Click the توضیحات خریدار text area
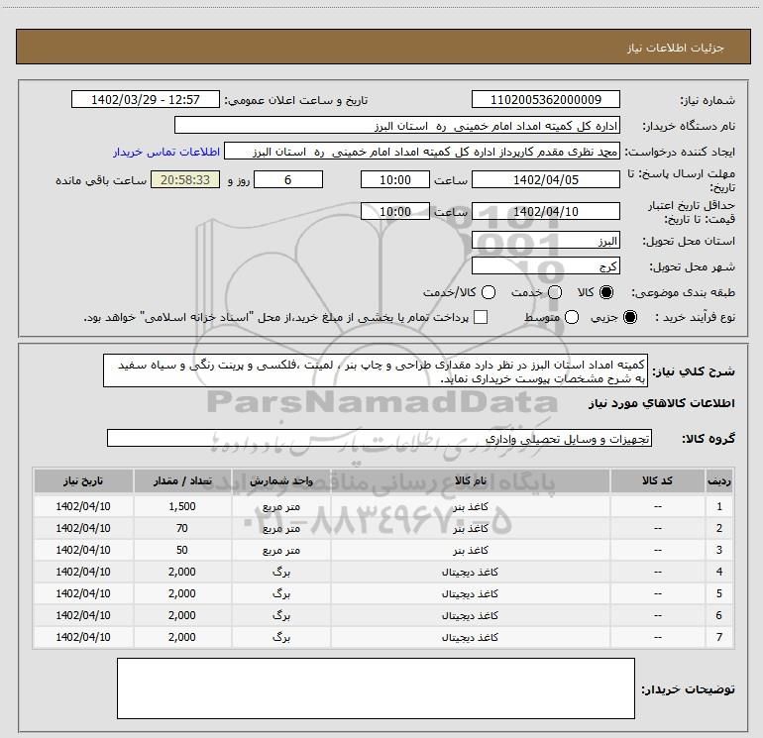 tap(376, 688)
